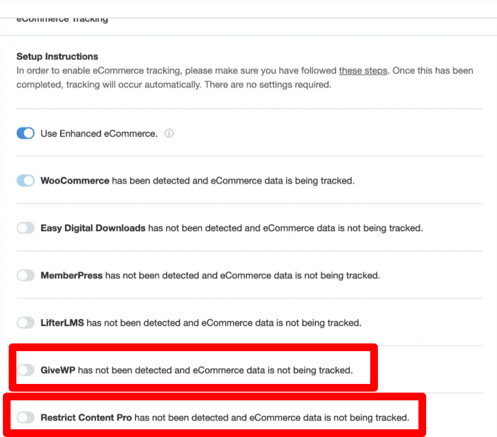Click the bold Restrict Content Pro name
This screenshot has width=497, height=437.
tap(86, 417)
